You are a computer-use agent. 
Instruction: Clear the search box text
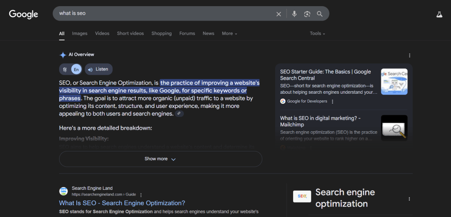click(x=279, y=14)
